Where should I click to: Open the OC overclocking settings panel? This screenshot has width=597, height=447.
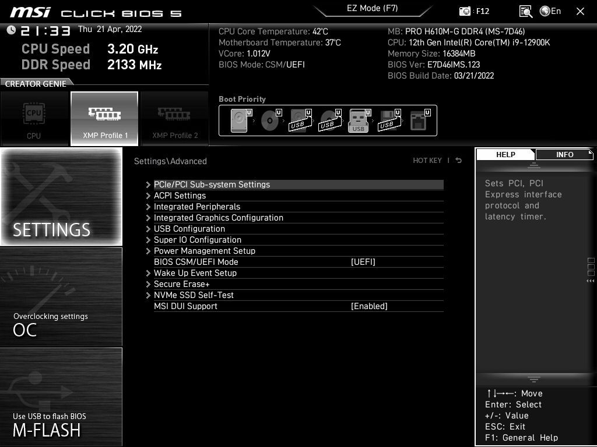click(61, 297)
